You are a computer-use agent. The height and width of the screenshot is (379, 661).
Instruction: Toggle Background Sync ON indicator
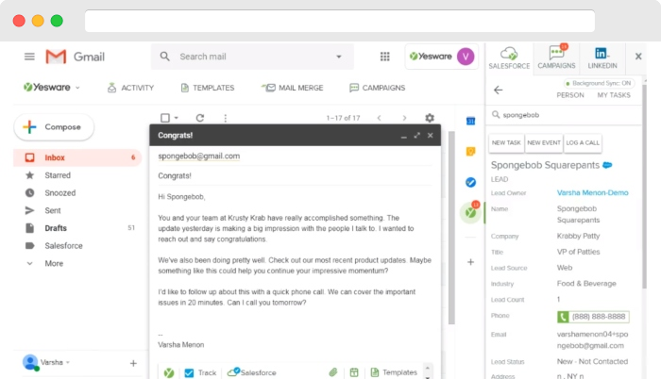599,83
